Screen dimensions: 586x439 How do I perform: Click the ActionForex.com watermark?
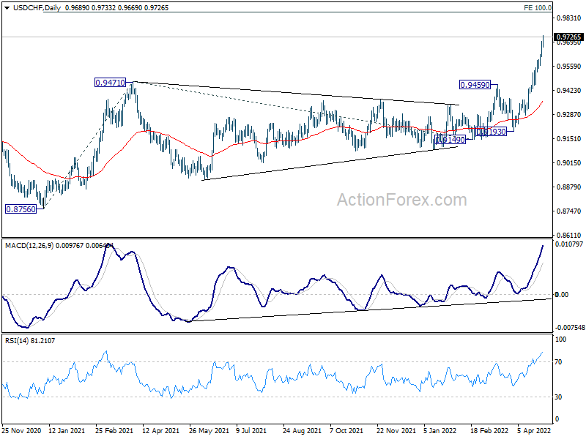click(401, 200)
